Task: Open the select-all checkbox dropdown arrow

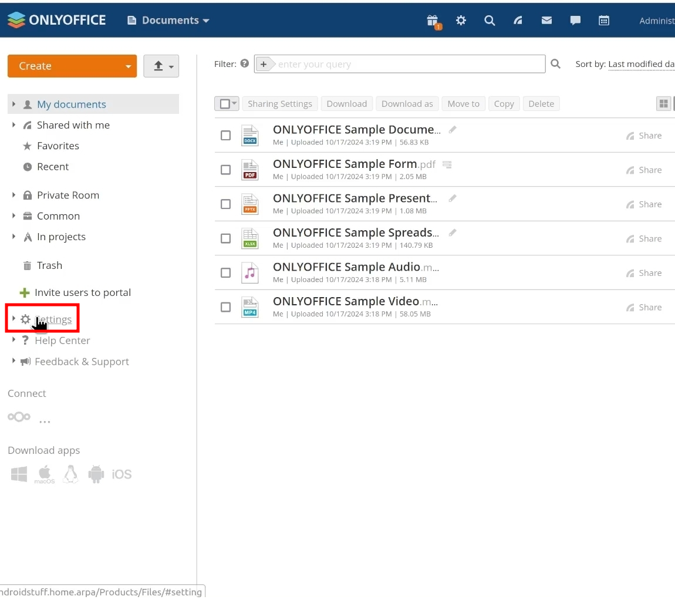Action: [235, 103]
